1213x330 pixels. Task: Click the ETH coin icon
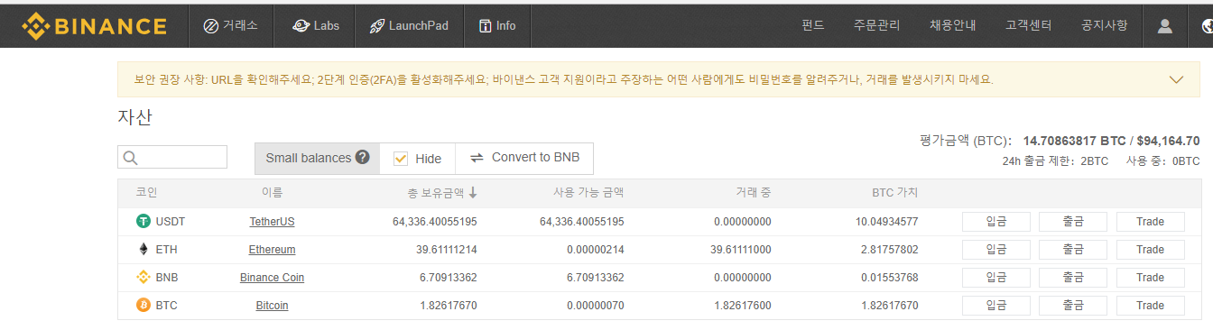pos(143,249)
